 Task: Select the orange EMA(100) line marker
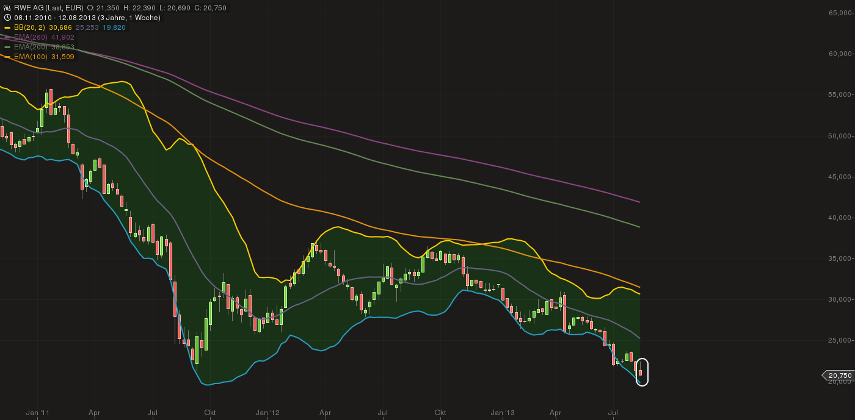(x=7, y=57)
